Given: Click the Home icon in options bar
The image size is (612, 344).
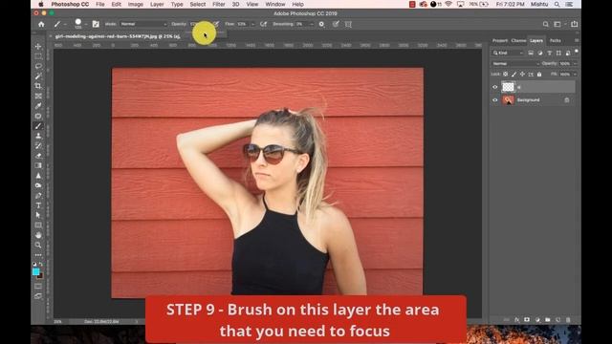Looking at the screenshot, I should point(41,24).
